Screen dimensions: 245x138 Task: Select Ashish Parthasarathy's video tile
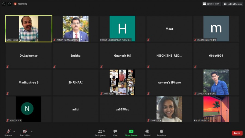[75, 29]
